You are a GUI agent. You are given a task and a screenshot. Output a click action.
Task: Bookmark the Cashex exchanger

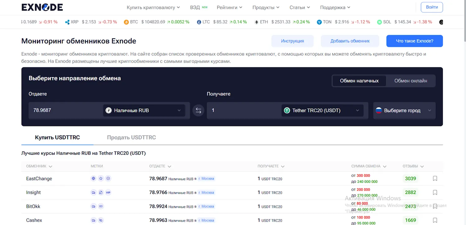pos(435,220)
